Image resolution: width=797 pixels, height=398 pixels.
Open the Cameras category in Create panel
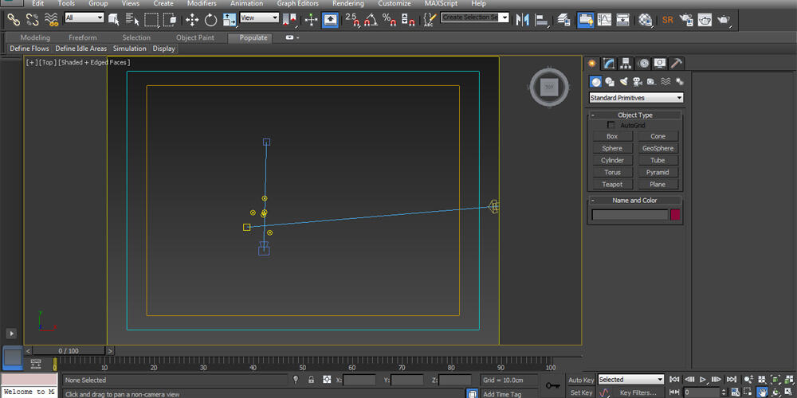(638, 81)
